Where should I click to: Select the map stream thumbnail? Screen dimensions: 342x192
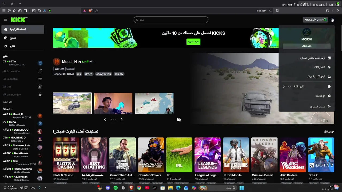pyautogui.click(x=154, y=103)
